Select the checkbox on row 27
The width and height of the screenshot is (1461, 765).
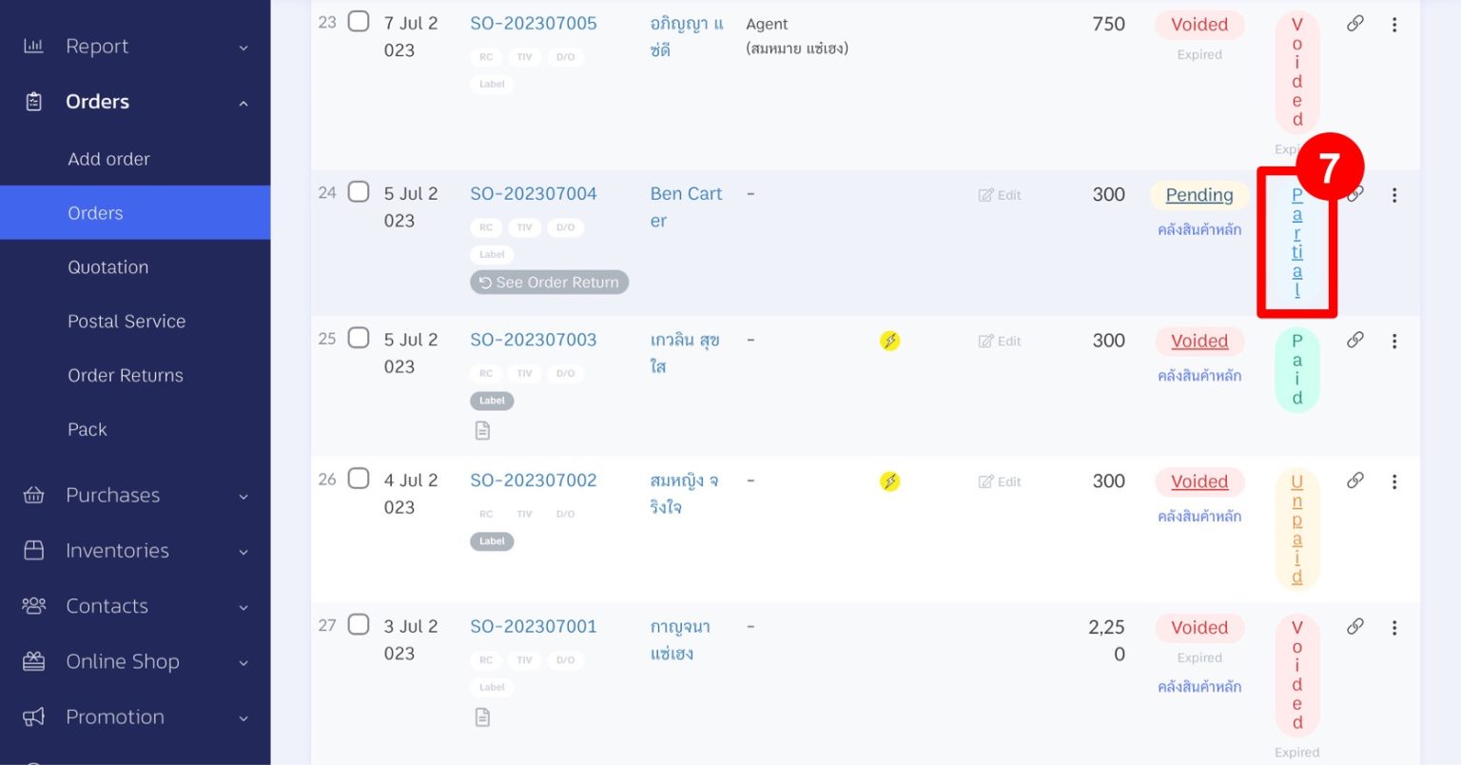pyautogui.click(x=359, y=624)
